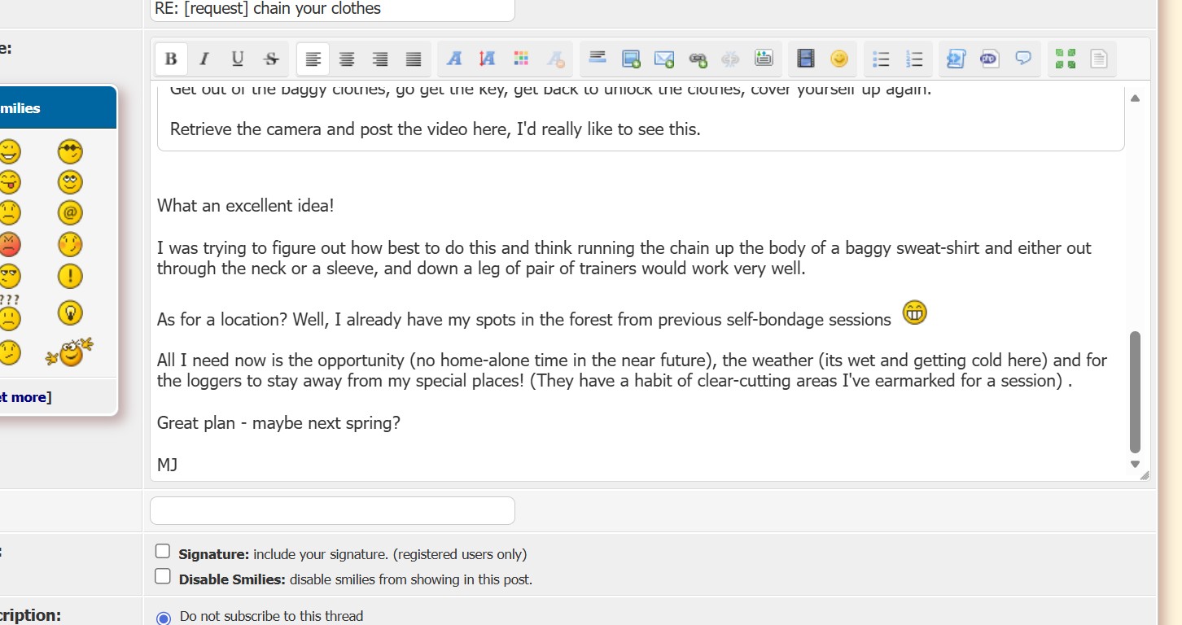Center align the text

coord(347,59)
